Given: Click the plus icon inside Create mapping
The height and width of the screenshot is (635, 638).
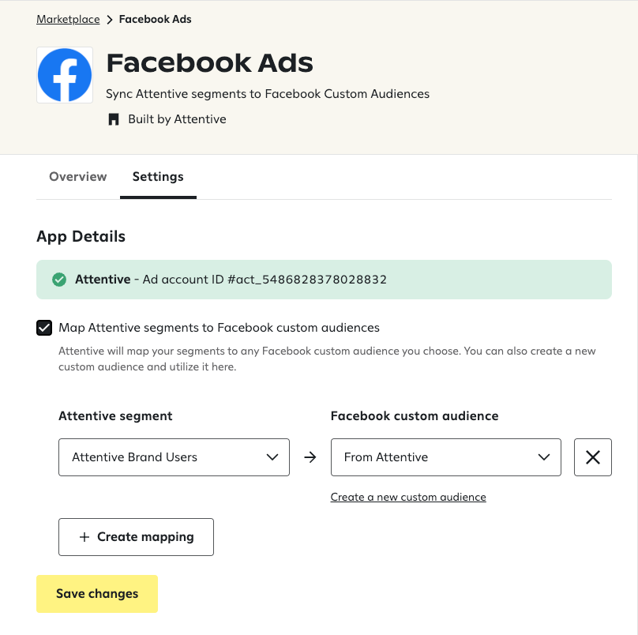Looking at the screenshot, I should click(x=84, y=536).
